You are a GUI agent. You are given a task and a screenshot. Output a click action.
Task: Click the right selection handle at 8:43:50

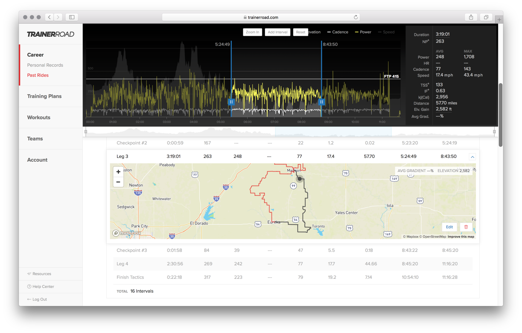[322, 102]
